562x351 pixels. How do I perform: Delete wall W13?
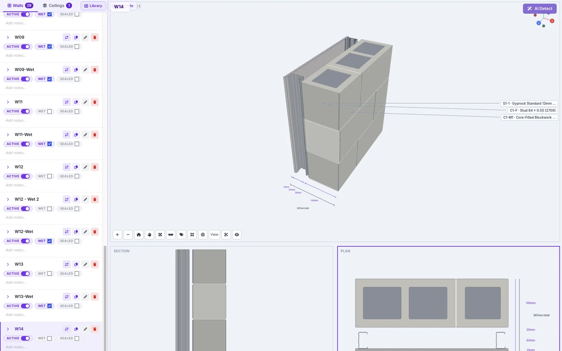pos(94,264)
